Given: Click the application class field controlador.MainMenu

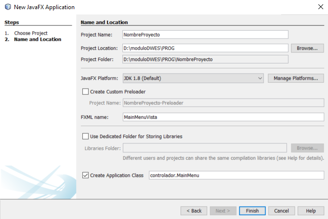Looking at the screenshot, I should point(236,175).
